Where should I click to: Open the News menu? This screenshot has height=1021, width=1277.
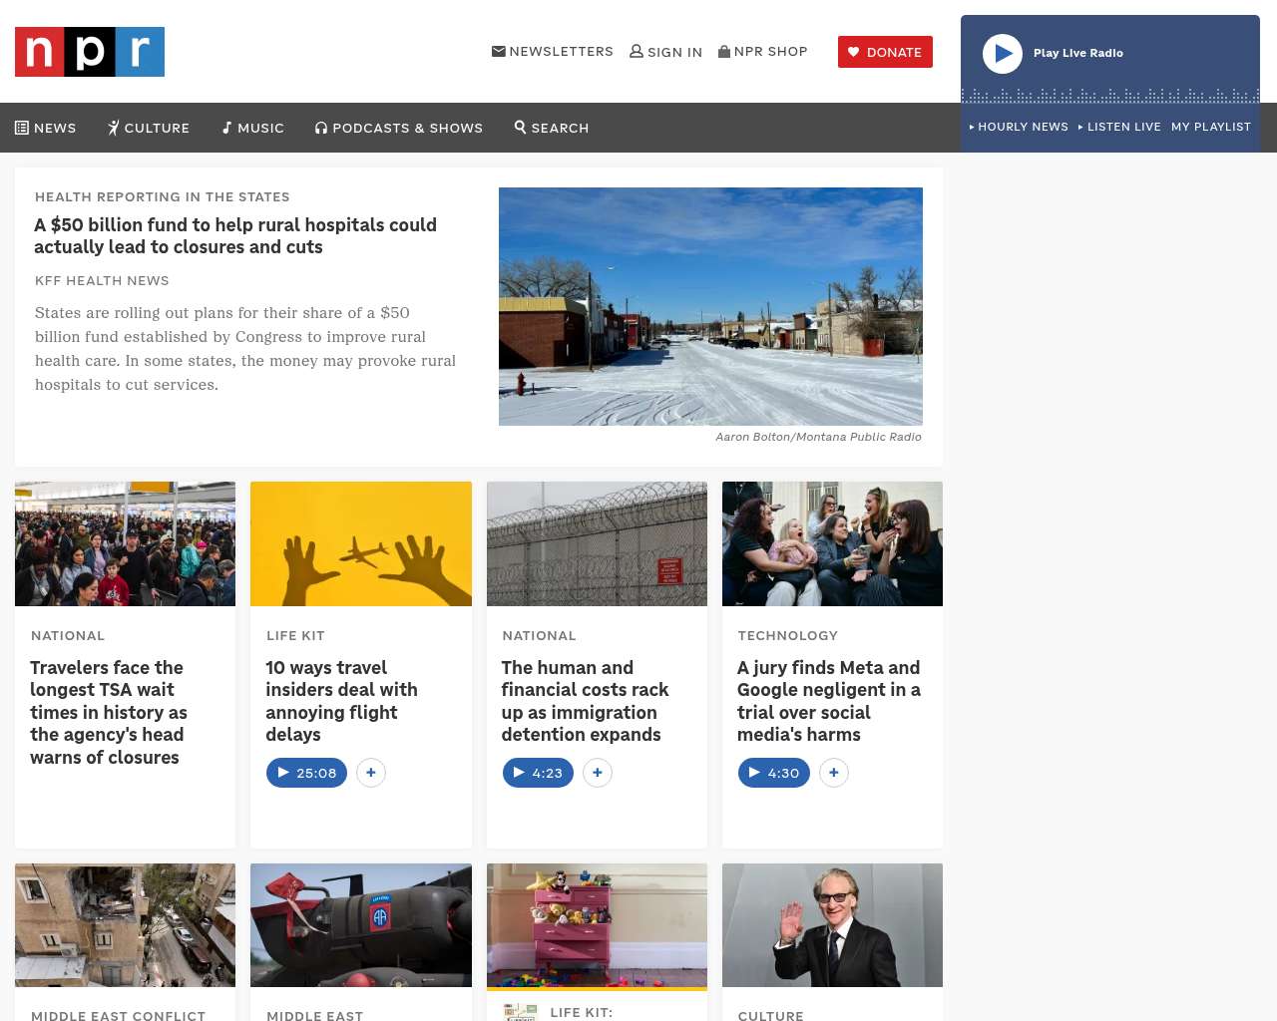click(46, 128)
